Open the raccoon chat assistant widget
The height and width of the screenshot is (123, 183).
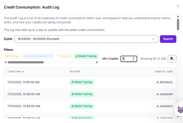pyautogui.click(x=180, y=109)
